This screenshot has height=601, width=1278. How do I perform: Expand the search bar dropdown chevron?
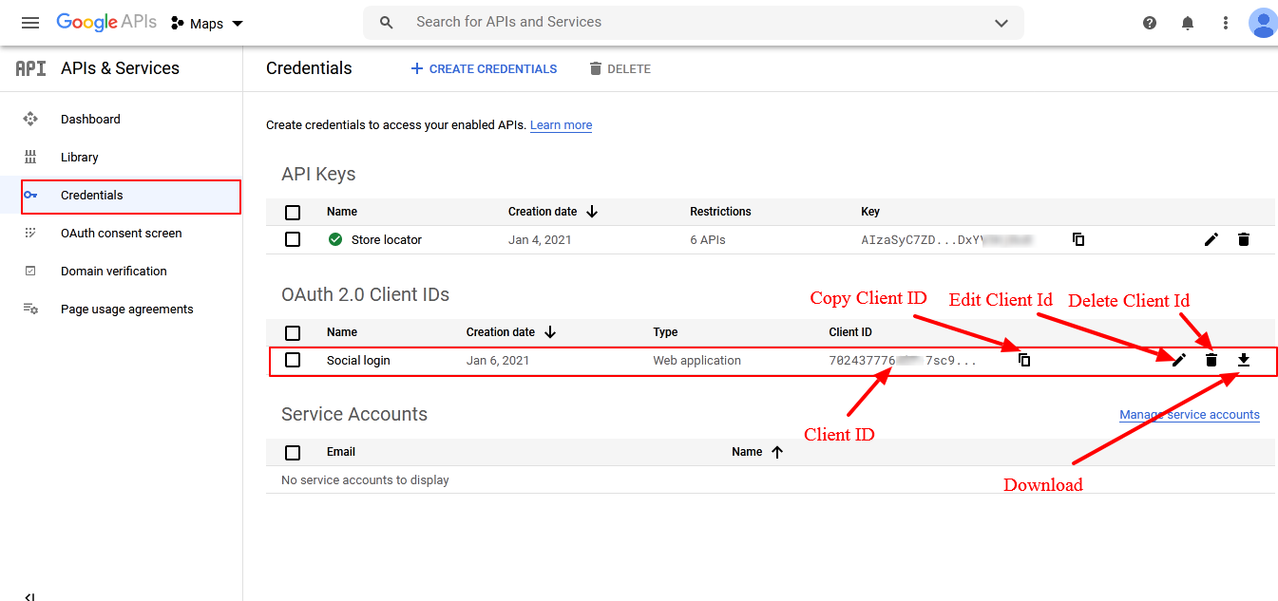pyautogui.click(x=1001, y=23)
